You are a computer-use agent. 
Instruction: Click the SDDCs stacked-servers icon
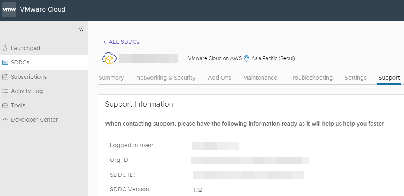tap(5, 62)
